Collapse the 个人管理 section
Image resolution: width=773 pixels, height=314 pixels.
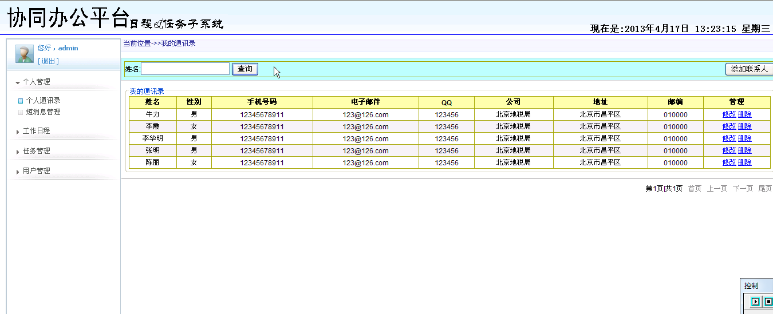pos(36,82)
